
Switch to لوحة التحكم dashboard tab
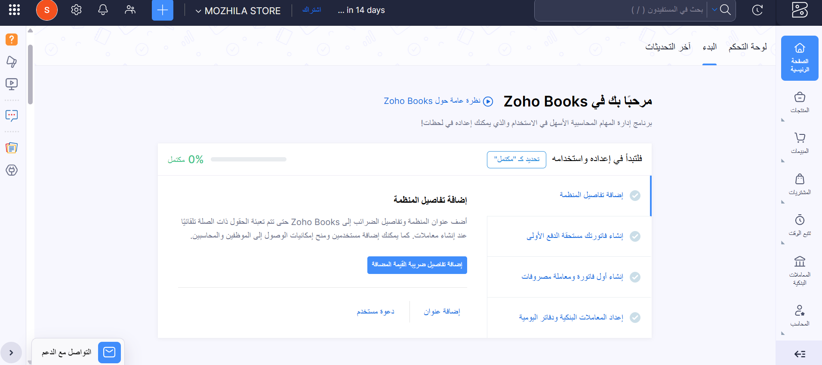(x=748, y=46)
